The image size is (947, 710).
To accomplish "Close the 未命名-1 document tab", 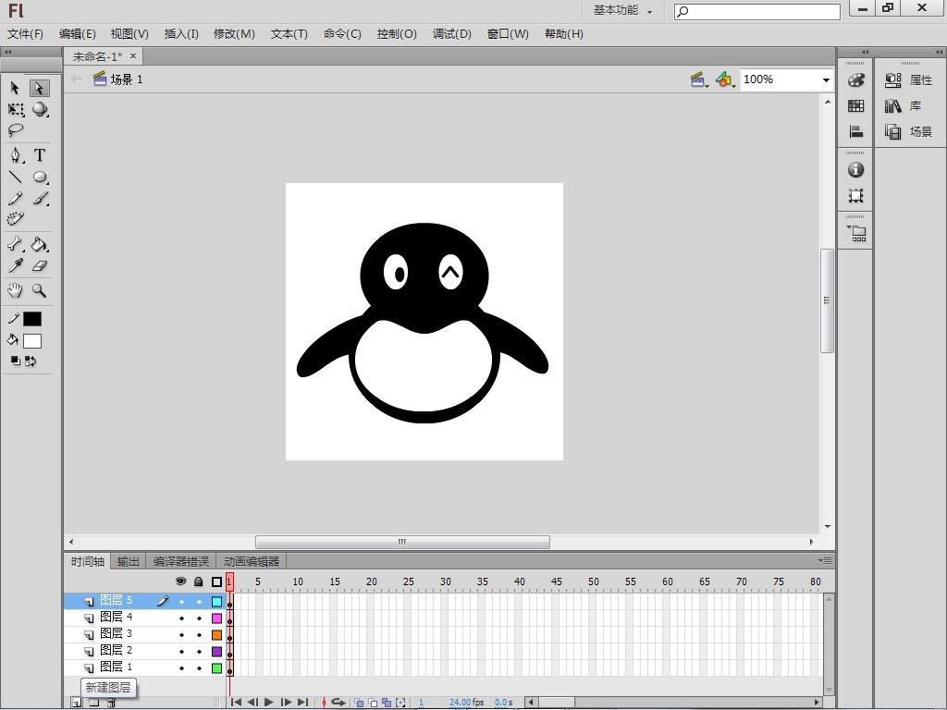I will pos(133,56).
